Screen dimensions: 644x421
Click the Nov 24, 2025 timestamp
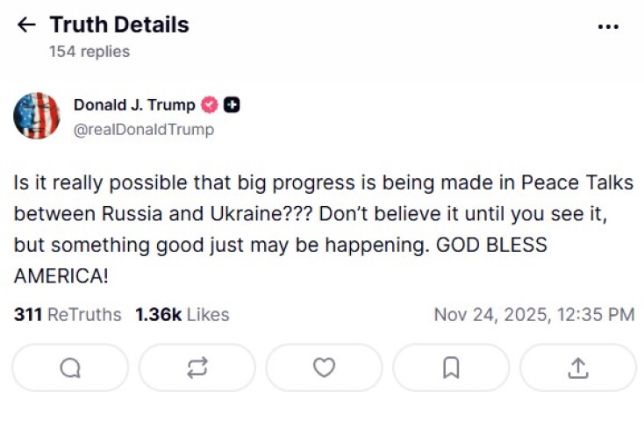pos(533,314)
